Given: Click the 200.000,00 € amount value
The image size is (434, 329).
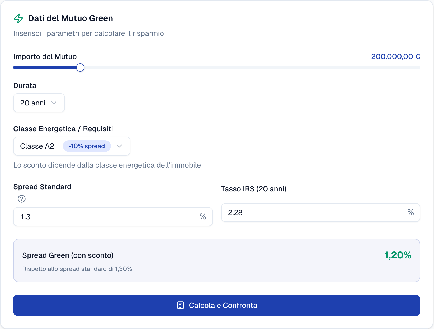Looking at the screenshot, I should (395, 57).
